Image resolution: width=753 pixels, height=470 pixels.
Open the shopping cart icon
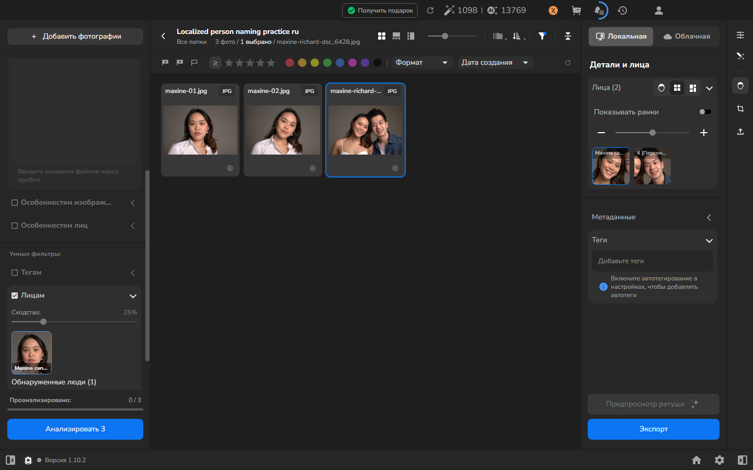[x=576, y=10]
